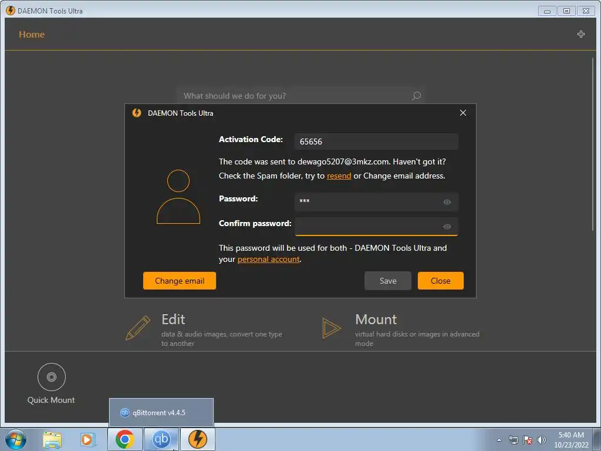Image resolution: width=601 pixels, height=451 pixels.
Task: Select the qBittorrent v4.4.5 taskbar preview
Action: 161,412
